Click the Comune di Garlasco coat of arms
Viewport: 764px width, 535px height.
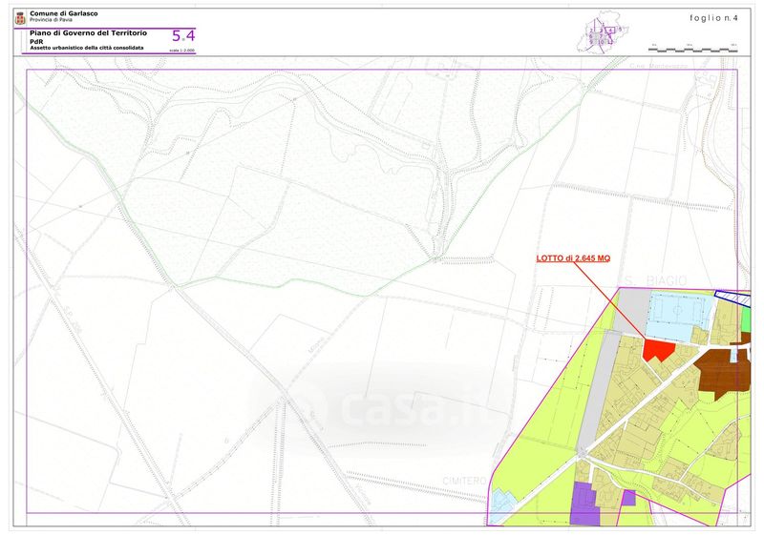[20, 16]
